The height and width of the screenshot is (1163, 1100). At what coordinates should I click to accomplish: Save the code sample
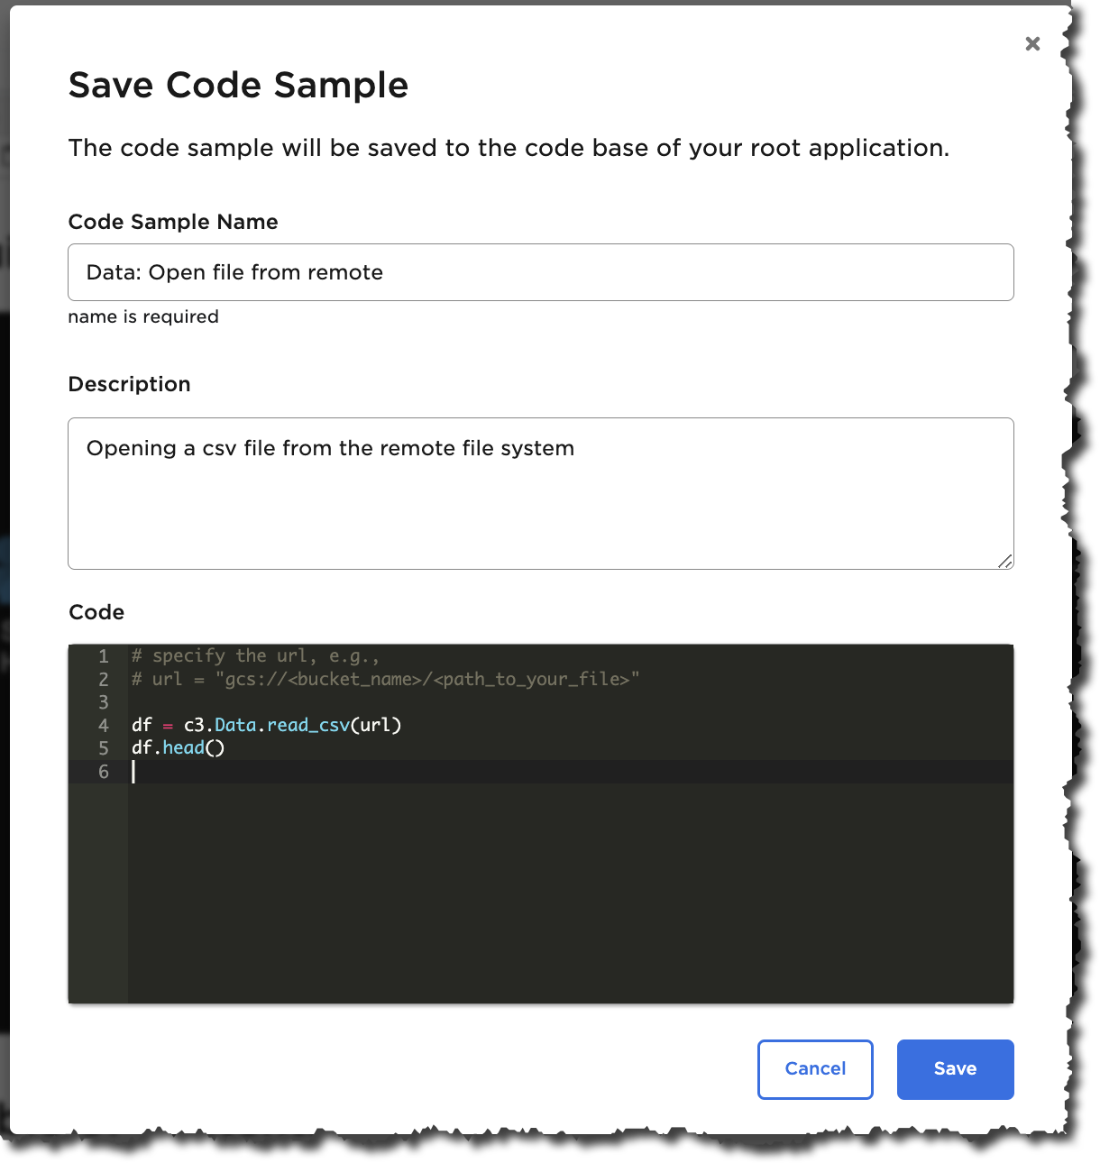coord(955,1069)
